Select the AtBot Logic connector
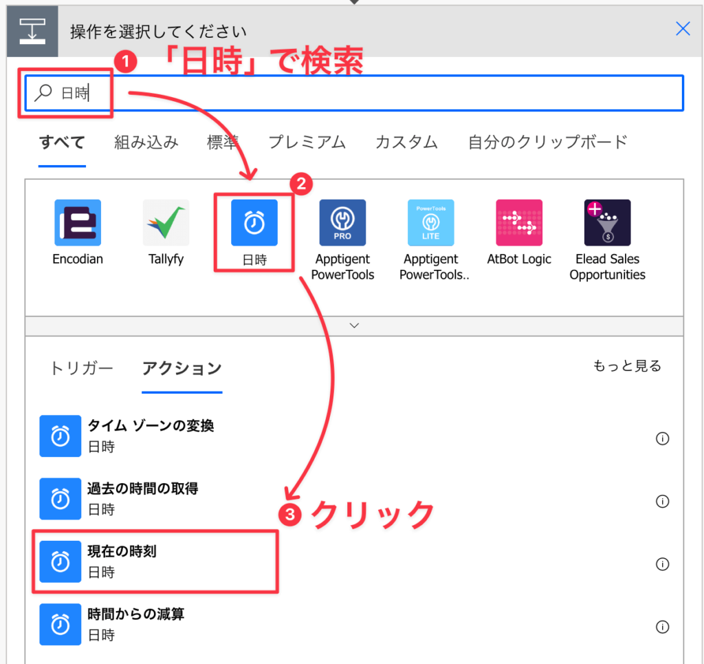This screenshot has width=704, height=664. click(x=519, y=222)
